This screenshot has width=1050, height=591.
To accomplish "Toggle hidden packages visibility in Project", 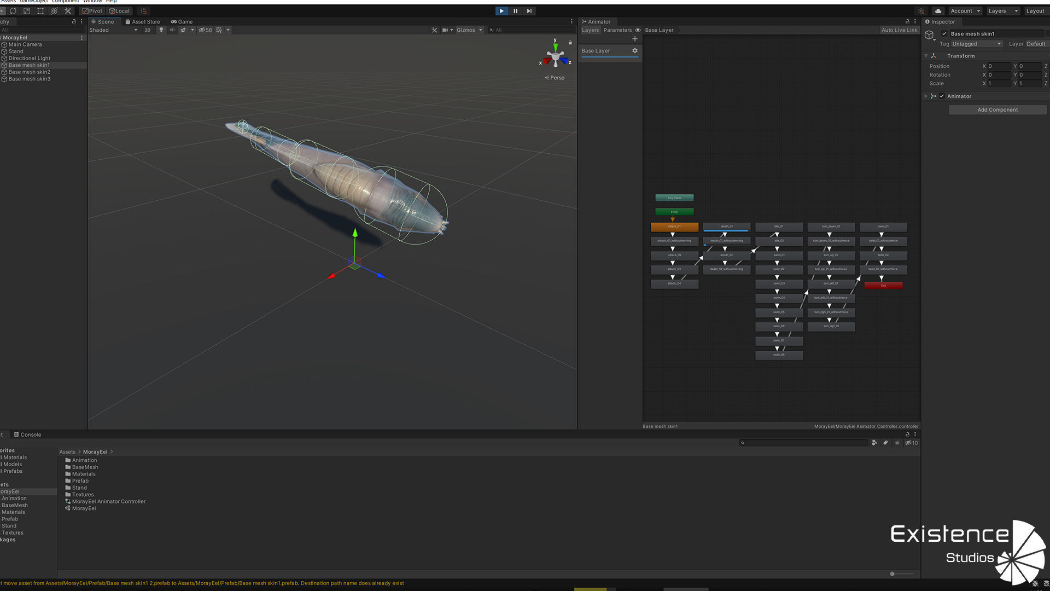I will (912, 443).
